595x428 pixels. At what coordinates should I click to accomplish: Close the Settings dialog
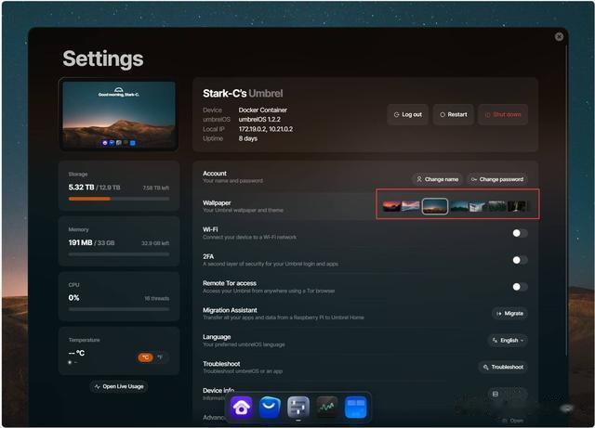click(559, 37)
